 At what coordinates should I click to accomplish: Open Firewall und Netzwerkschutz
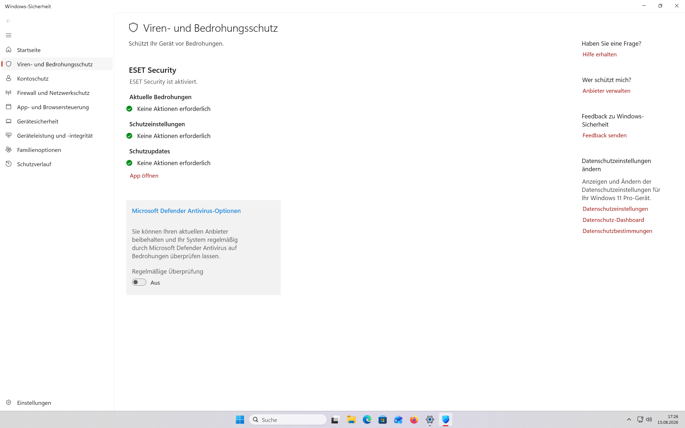click(x=57, y=93)
